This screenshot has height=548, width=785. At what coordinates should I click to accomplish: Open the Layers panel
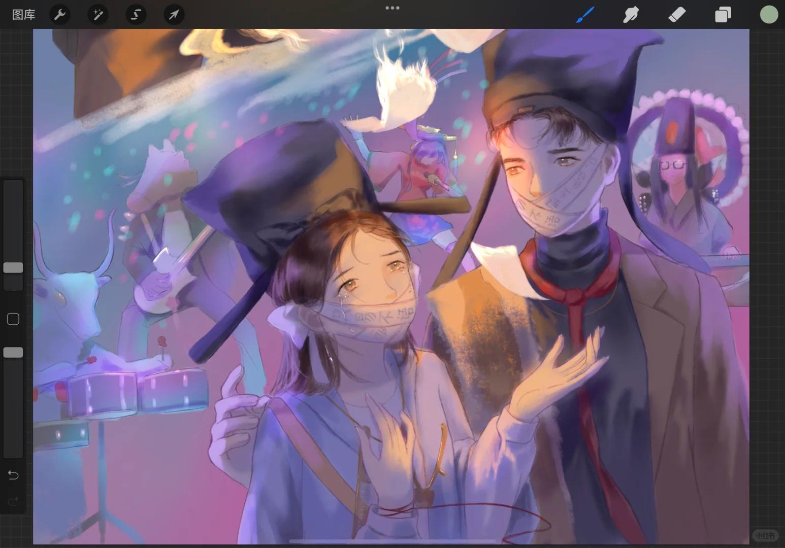pos(723,15)
